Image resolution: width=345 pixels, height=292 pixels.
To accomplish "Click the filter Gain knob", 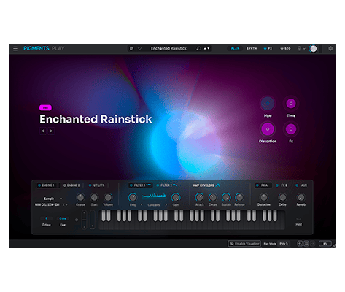I will [176, 197].
